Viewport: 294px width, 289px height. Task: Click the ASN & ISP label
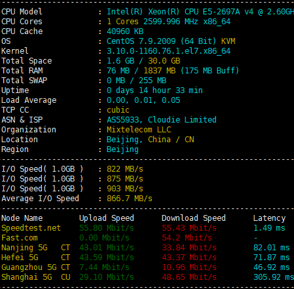pyautogui.click(x=22, y=120)
